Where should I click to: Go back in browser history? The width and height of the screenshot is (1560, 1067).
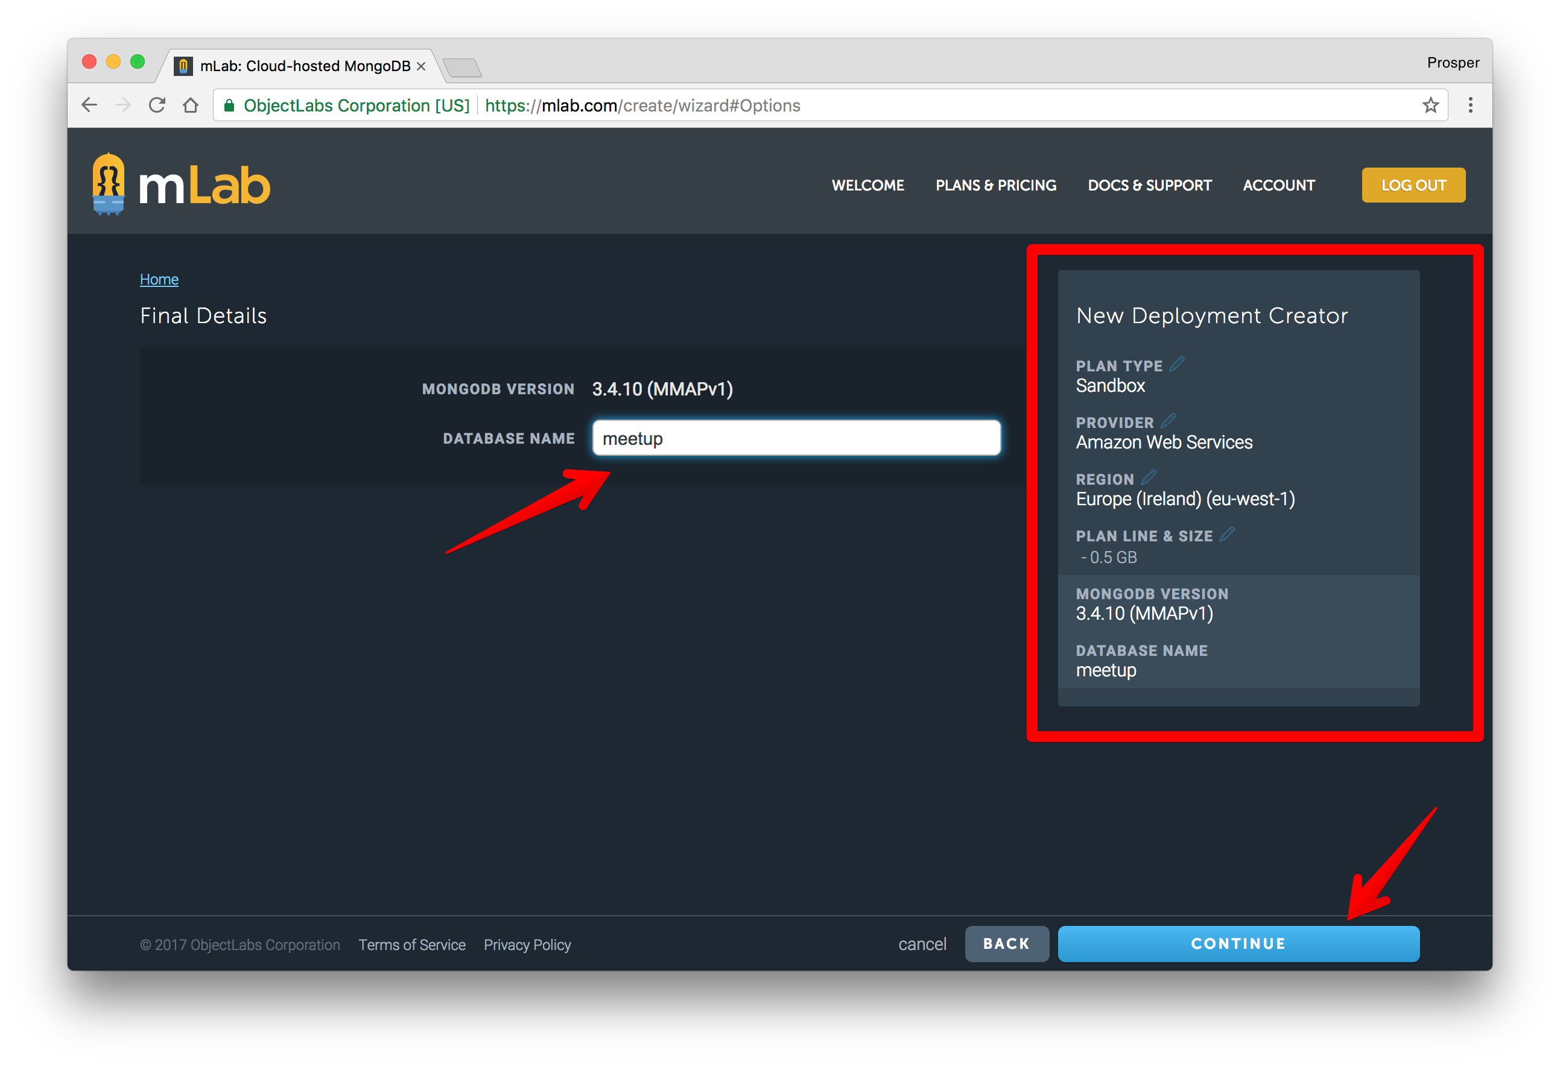click(89, 105)
